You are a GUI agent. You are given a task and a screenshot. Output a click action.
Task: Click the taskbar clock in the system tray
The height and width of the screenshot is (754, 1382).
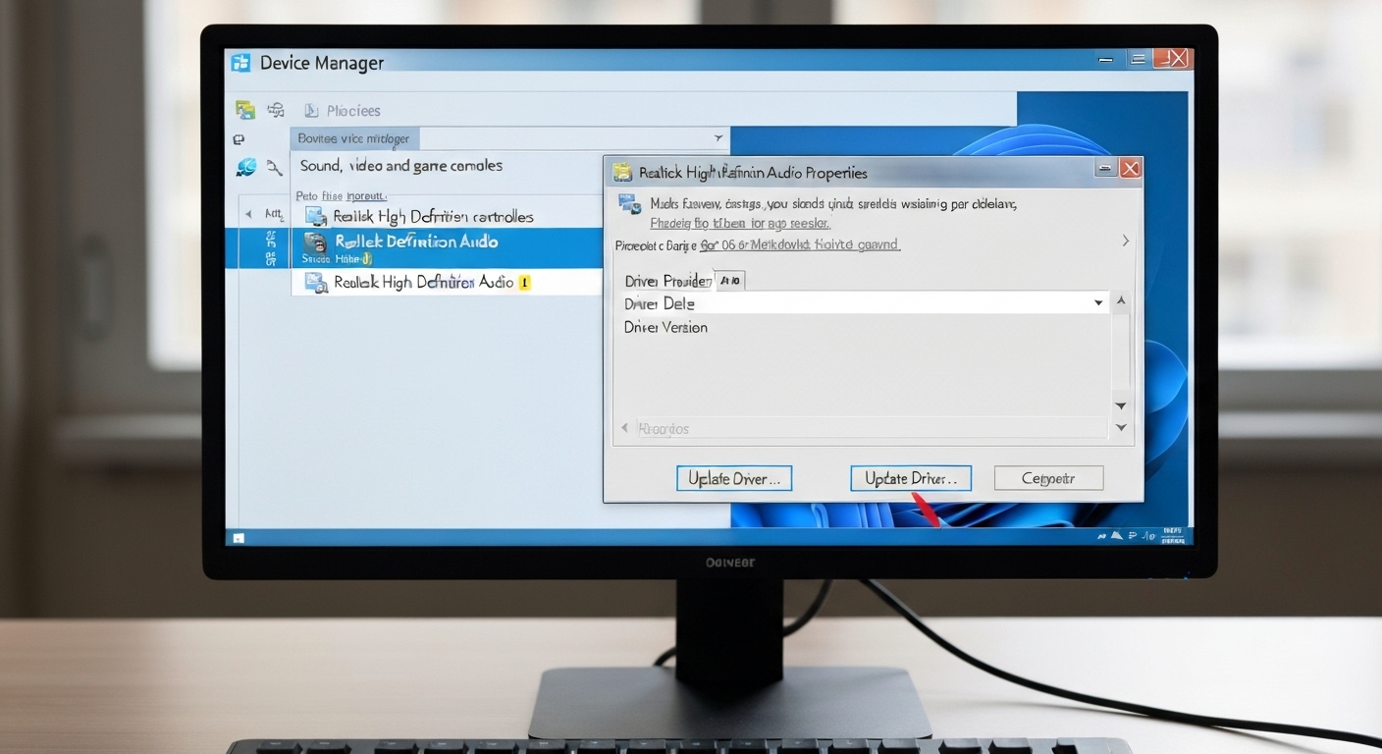tap(1172, 536)
